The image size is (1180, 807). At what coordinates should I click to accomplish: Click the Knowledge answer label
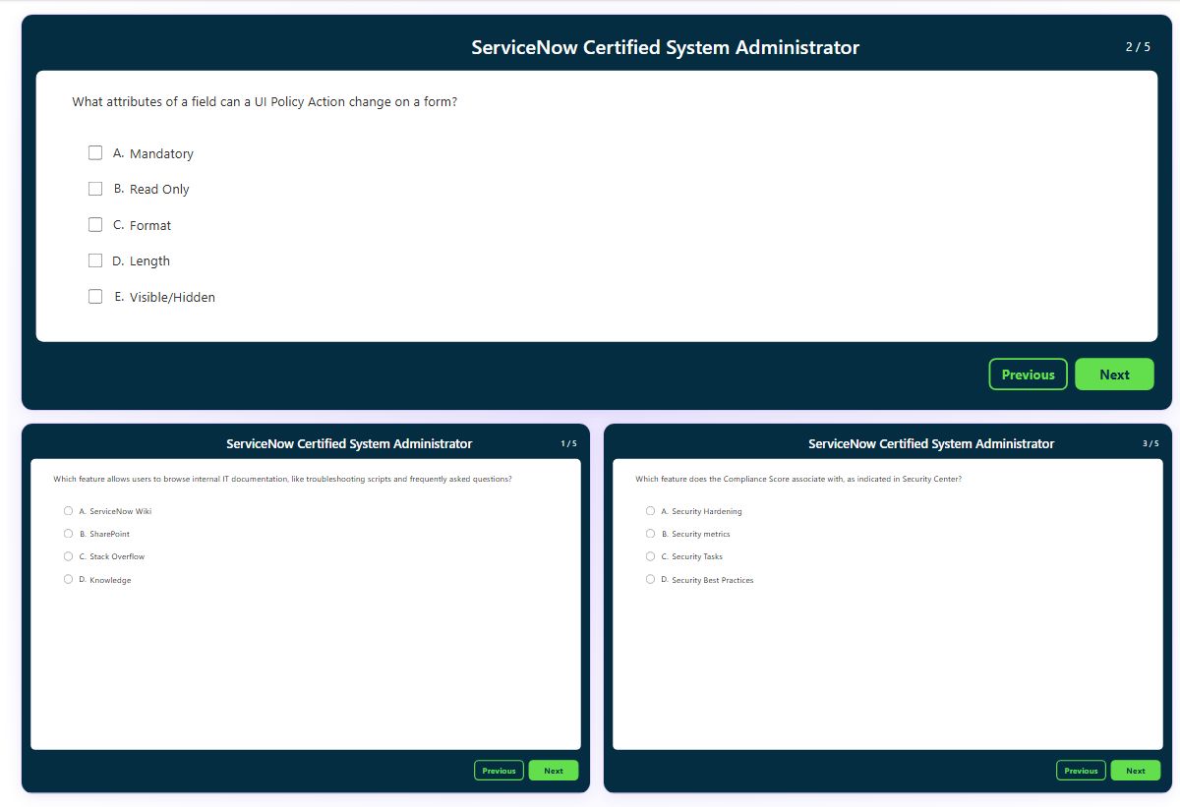(110, 580)
